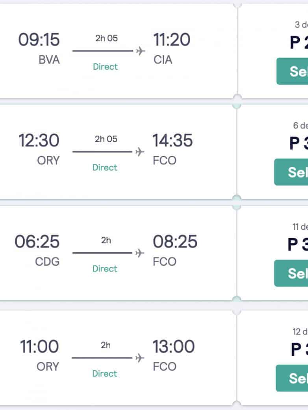
Task: Click Direct under the 06:25 CDG flight
Action: pyautogui.click(x=105, y=268)
